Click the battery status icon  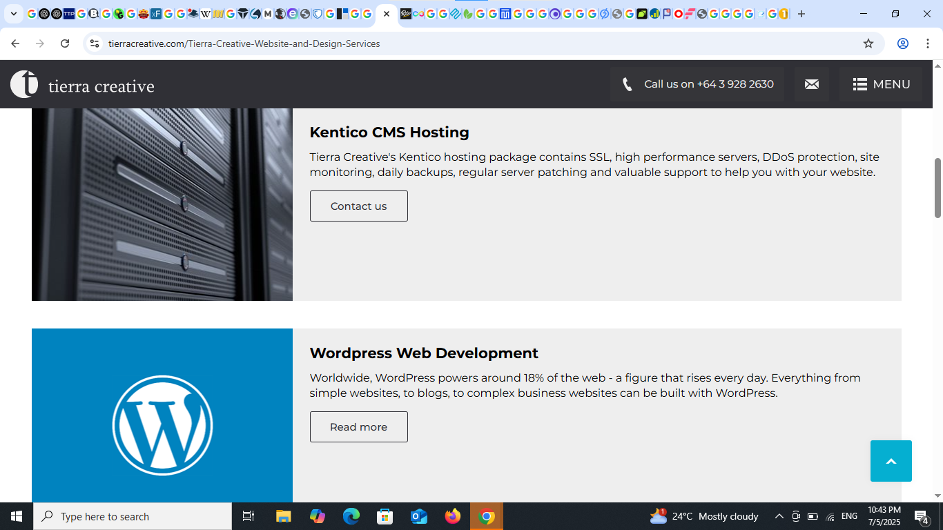(813, 516)
